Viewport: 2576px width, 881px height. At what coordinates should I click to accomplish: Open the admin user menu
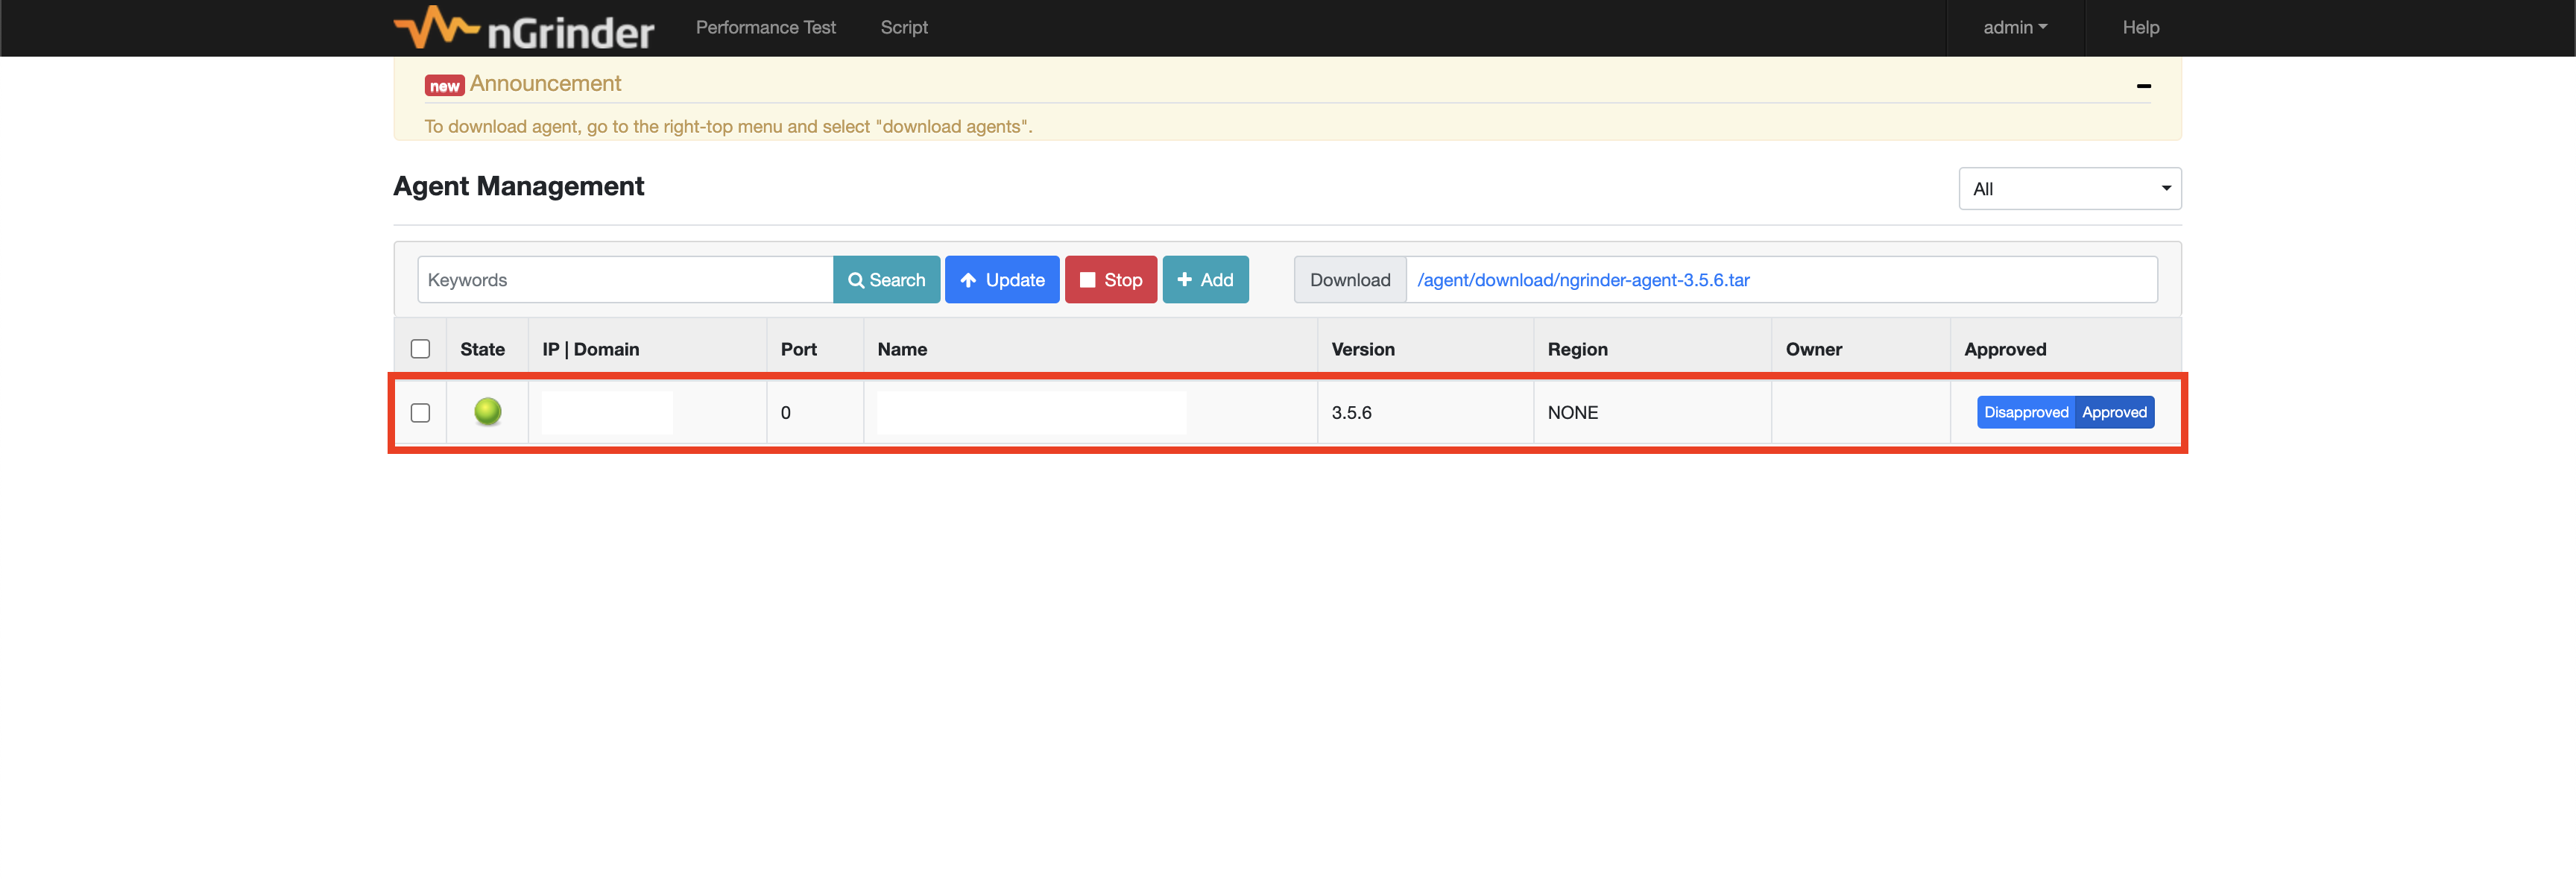2014,28
